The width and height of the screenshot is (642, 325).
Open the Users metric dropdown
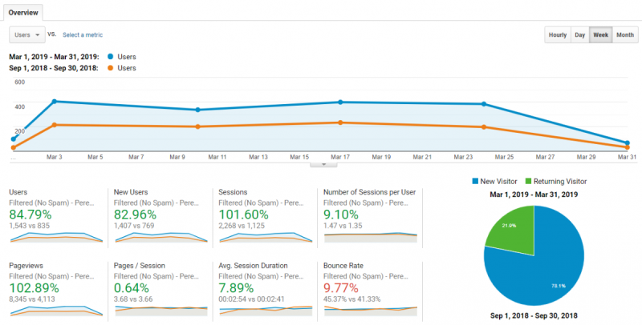pos(26,34)
